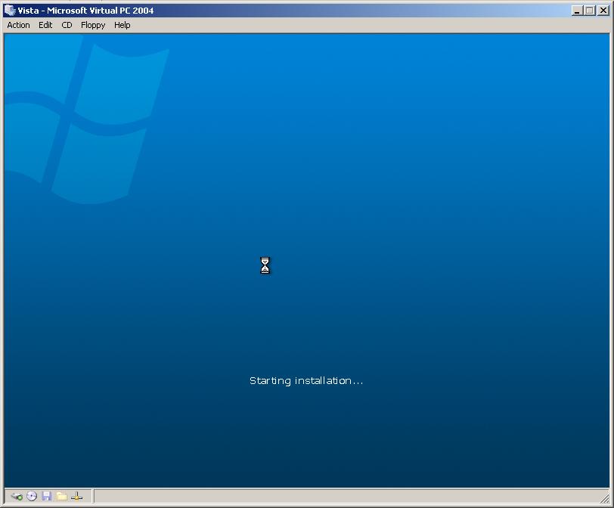Open the CD menu
This screenshot has height=508, width=614.
tap(67, 25)
